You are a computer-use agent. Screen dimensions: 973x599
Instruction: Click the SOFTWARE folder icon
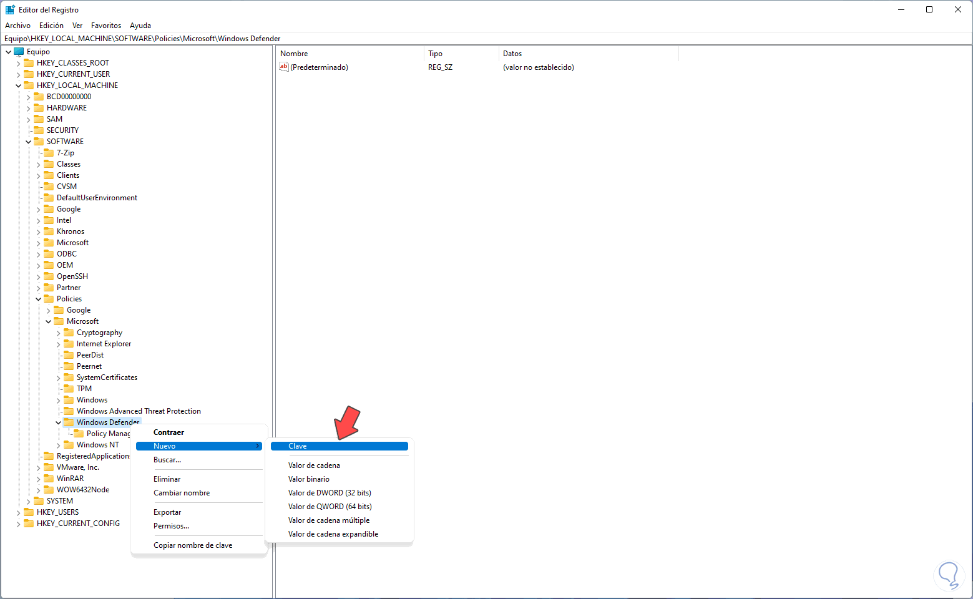click(x=39, y=142)
